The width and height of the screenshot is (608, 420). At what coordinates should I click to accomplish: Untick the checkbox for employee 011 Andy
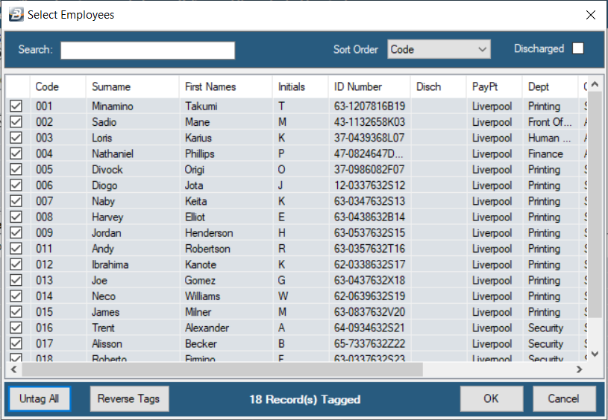pos(16,249)
